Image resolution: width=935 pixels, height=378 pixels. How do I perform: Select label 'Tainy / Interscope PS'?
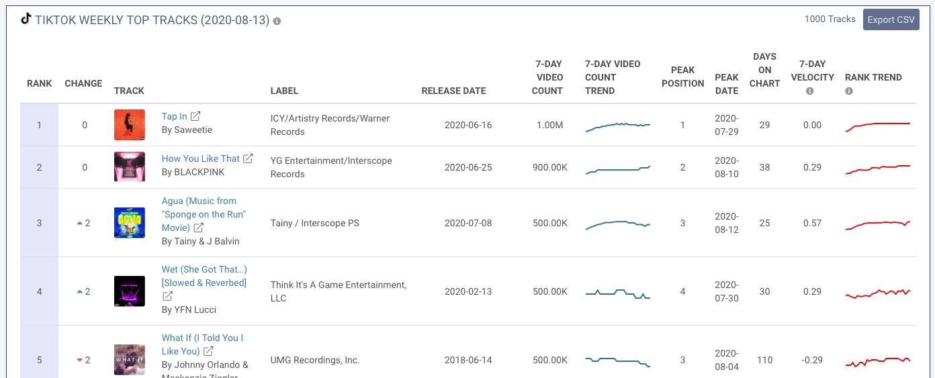pyautogui.click(x=314, y=223)
